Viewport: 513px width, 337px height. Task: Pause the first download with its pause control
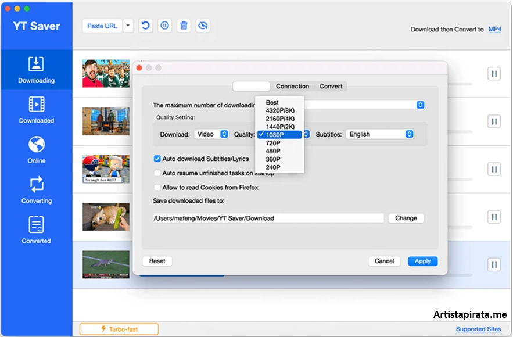click(x=493, y=72)
